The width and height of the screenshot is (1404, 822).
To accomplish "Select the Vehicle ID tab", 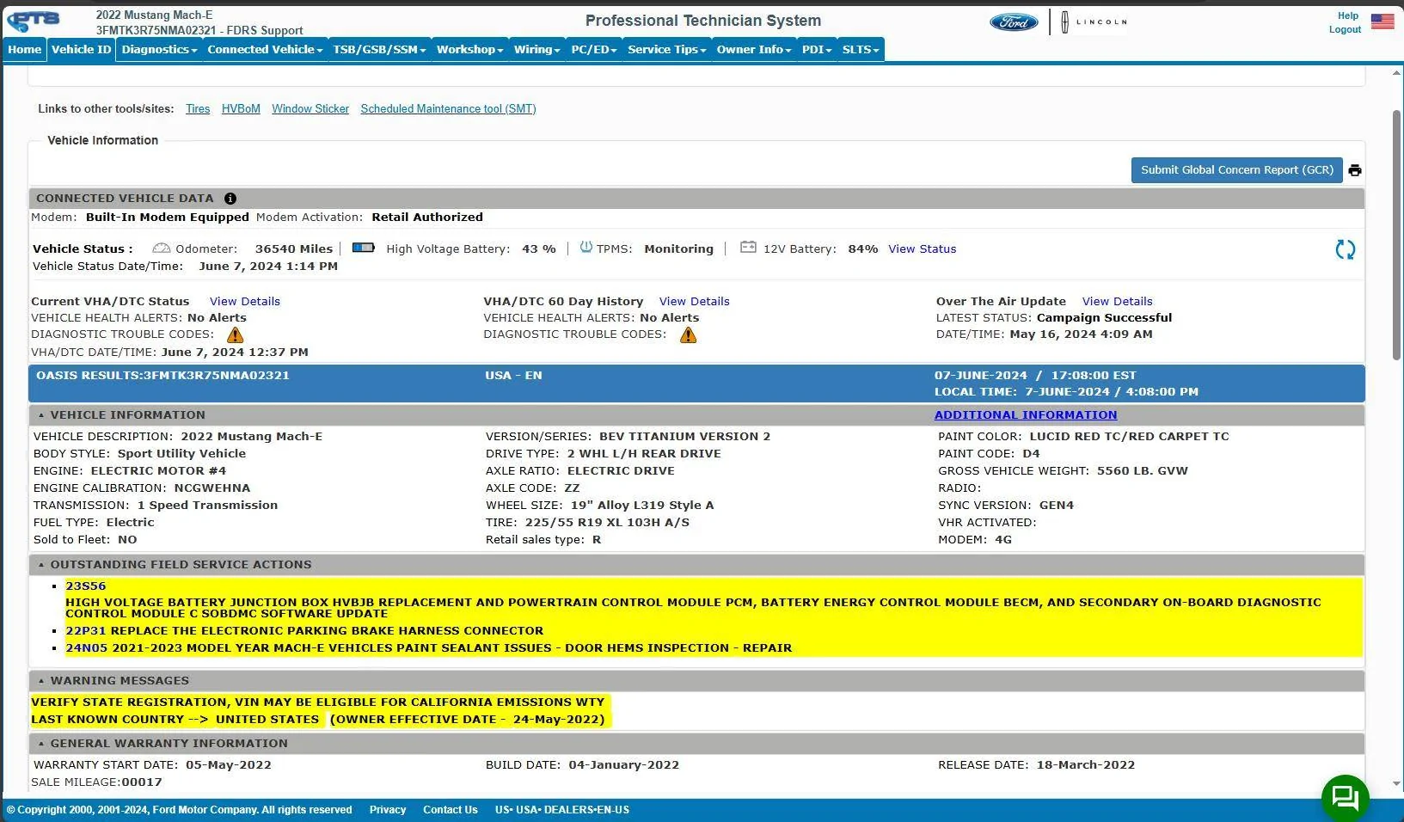I will (82, 50).
